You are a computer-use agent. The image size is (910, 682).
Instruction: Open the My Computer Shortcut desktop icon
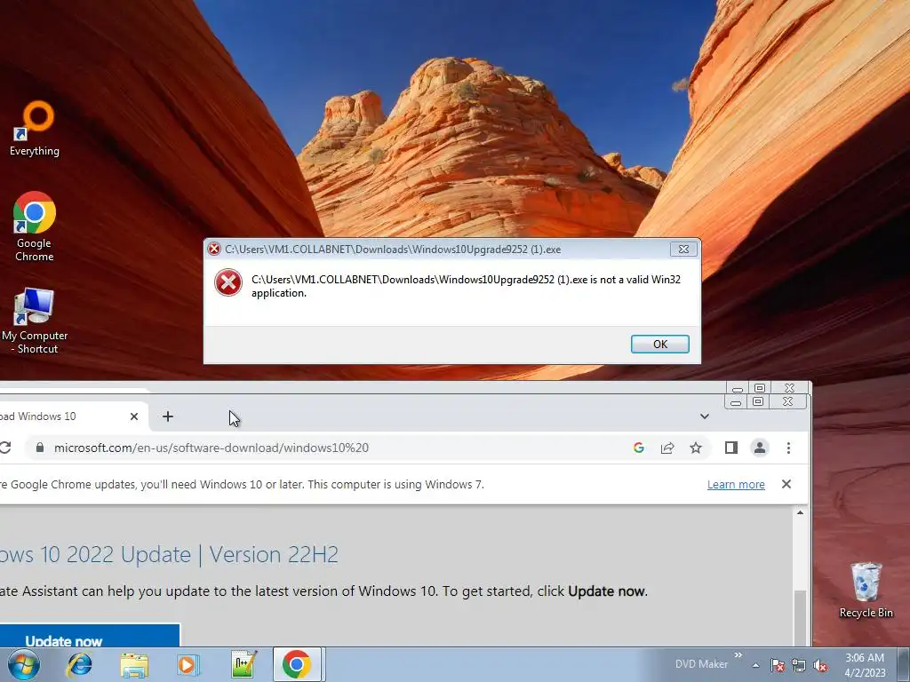(x=35, y=321)
